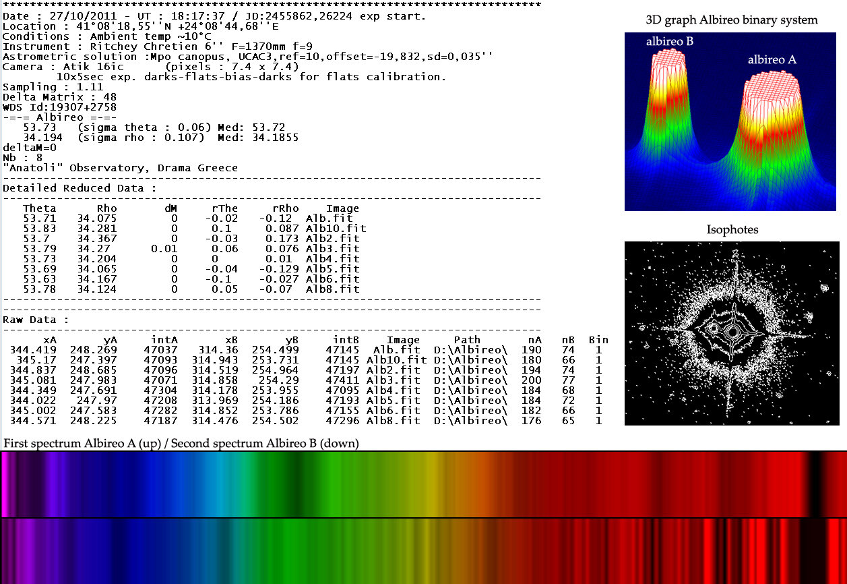
Task: Click the '3D graph Albireo binary system' title
Action: (732, 20)
